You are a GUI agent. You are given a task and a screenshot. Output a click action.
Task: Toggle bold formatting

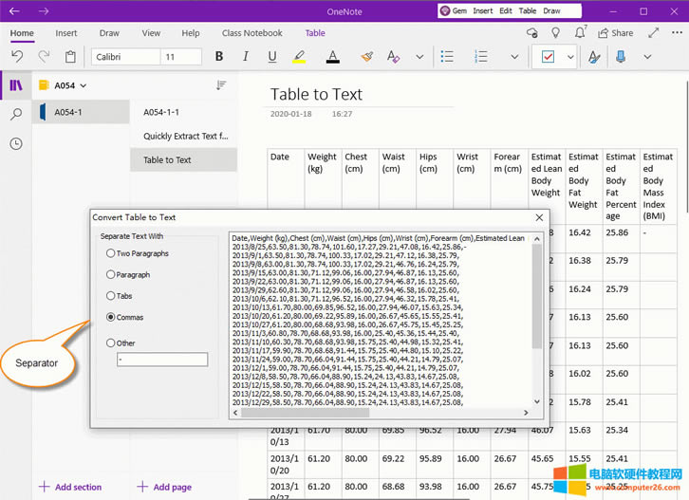[x=219, y=57]
